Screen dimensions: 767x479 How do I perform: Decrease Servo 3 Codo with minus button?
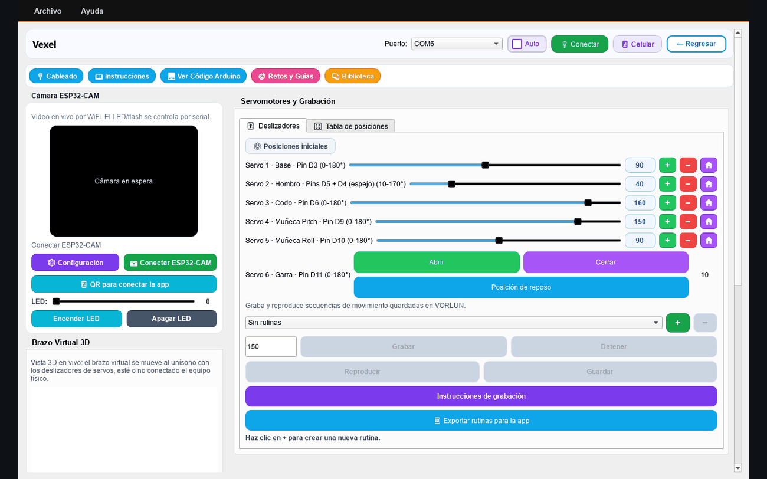click(688, 203)
